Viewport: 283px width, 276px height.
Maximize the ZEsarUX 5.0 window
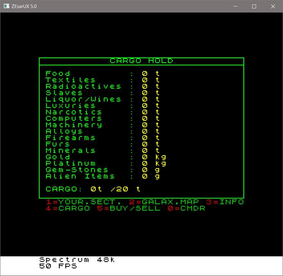(x=254, y=6)
